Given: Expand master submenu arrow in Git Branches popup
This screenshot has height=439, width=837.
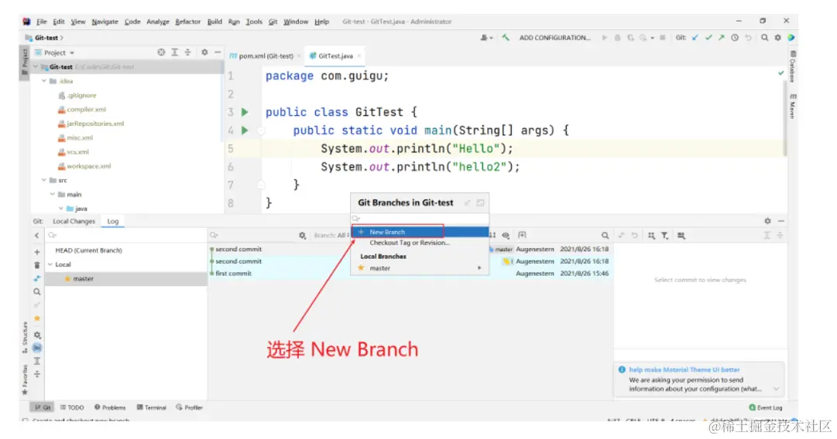Looking at the screenshot, I should 479,268.
